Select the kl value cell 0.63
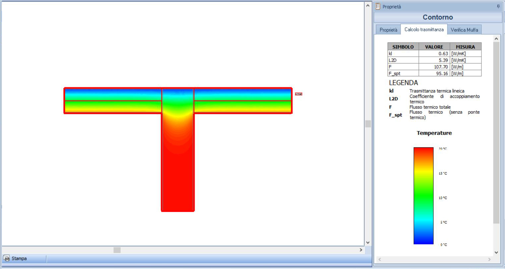Image resolution: width=505 pixels, height=269 pixels. (x=434, y=53)
